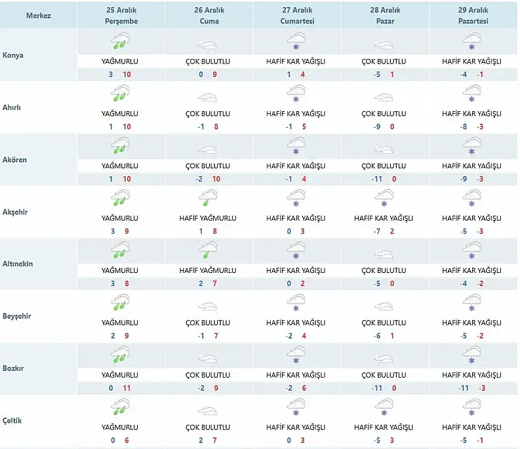
Task: Click Bozkır's rain icon for 25 Aralık
Action: tap(119, 356)
